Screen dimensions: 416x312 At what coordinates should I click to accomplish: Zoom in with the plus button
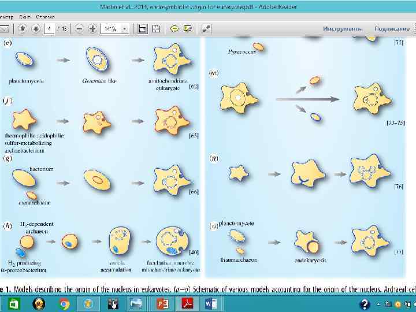pos(92,28)
